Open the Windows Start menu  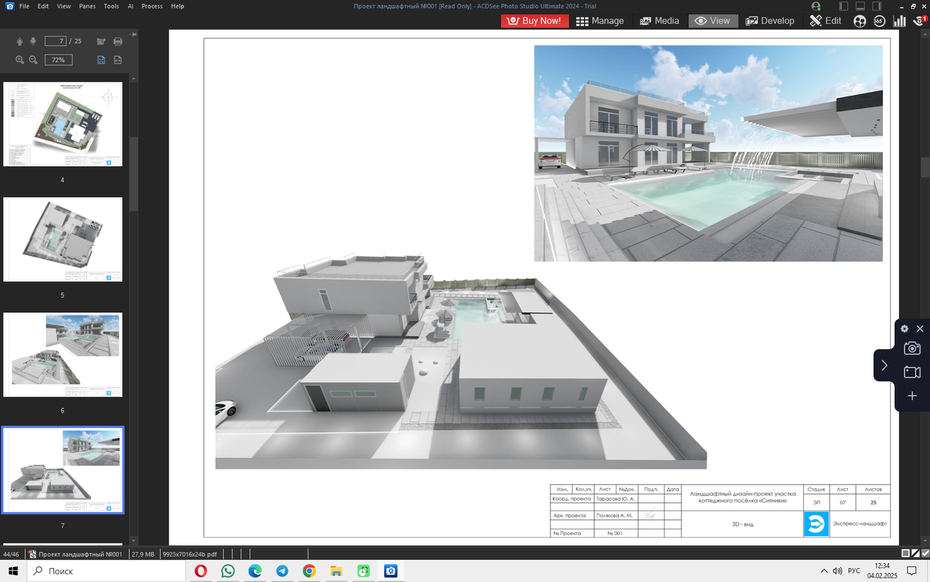point(13,571)
